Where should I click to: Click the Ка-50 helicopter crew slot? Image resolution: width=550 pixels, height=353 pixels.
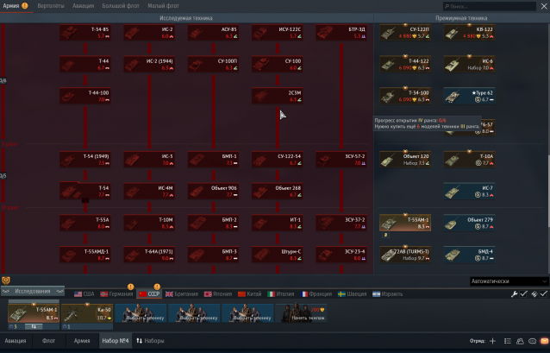pos(87,313)
